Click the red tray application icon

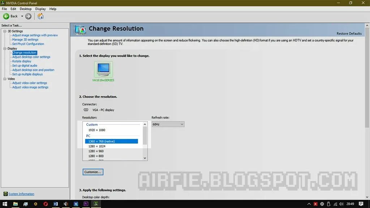(315, 204)
